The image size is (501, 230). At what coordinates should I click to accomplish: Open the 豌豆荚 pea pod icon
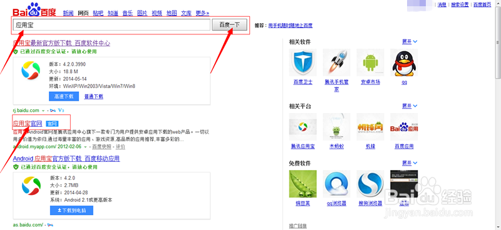[303, 184]
